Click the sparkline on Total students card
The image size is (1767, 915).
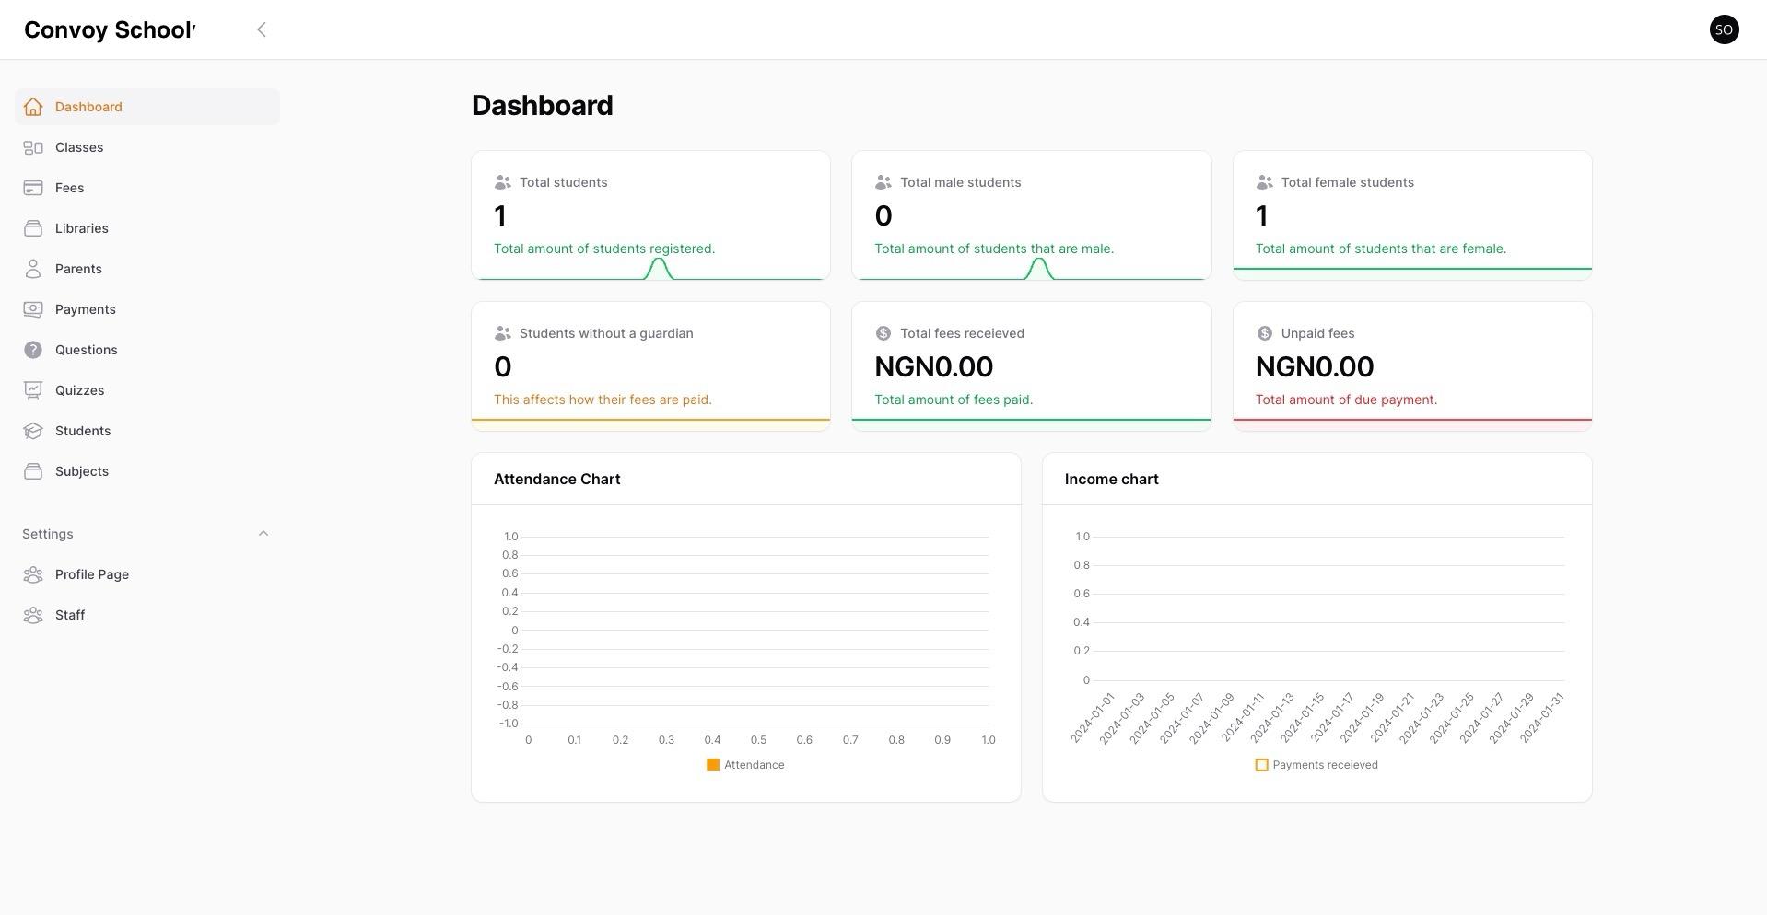coord(650,269)
